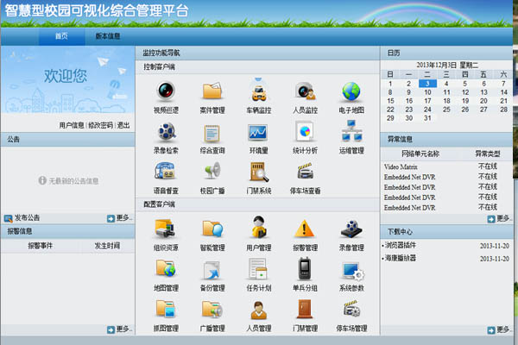Screen dimensions: 518x345
Task: Click 统计分析 pie chart icon
Action: pos(305,132)
